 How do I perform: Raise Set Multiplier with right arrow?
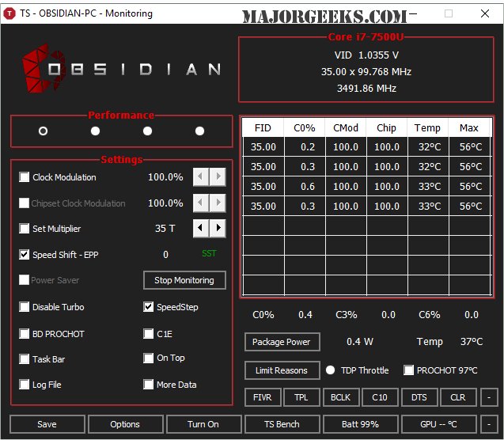tap(218, 228)
